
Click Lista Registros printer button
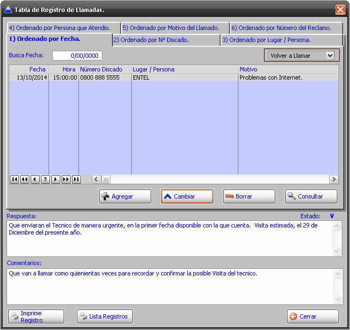[105, 316]
